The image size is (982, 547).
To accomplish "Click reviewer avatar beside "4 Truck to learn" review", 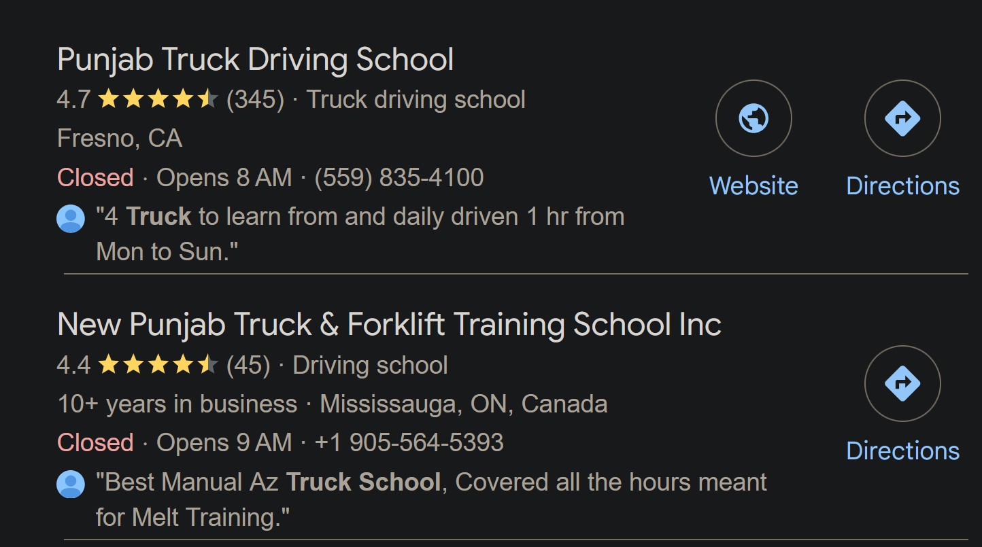I will 71,218.
